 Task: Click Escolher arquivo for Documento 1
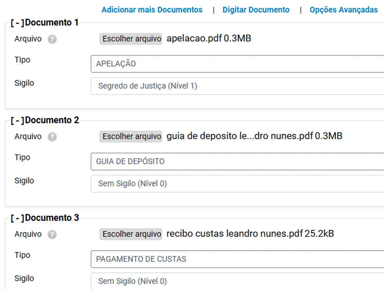tap(131, 39)
